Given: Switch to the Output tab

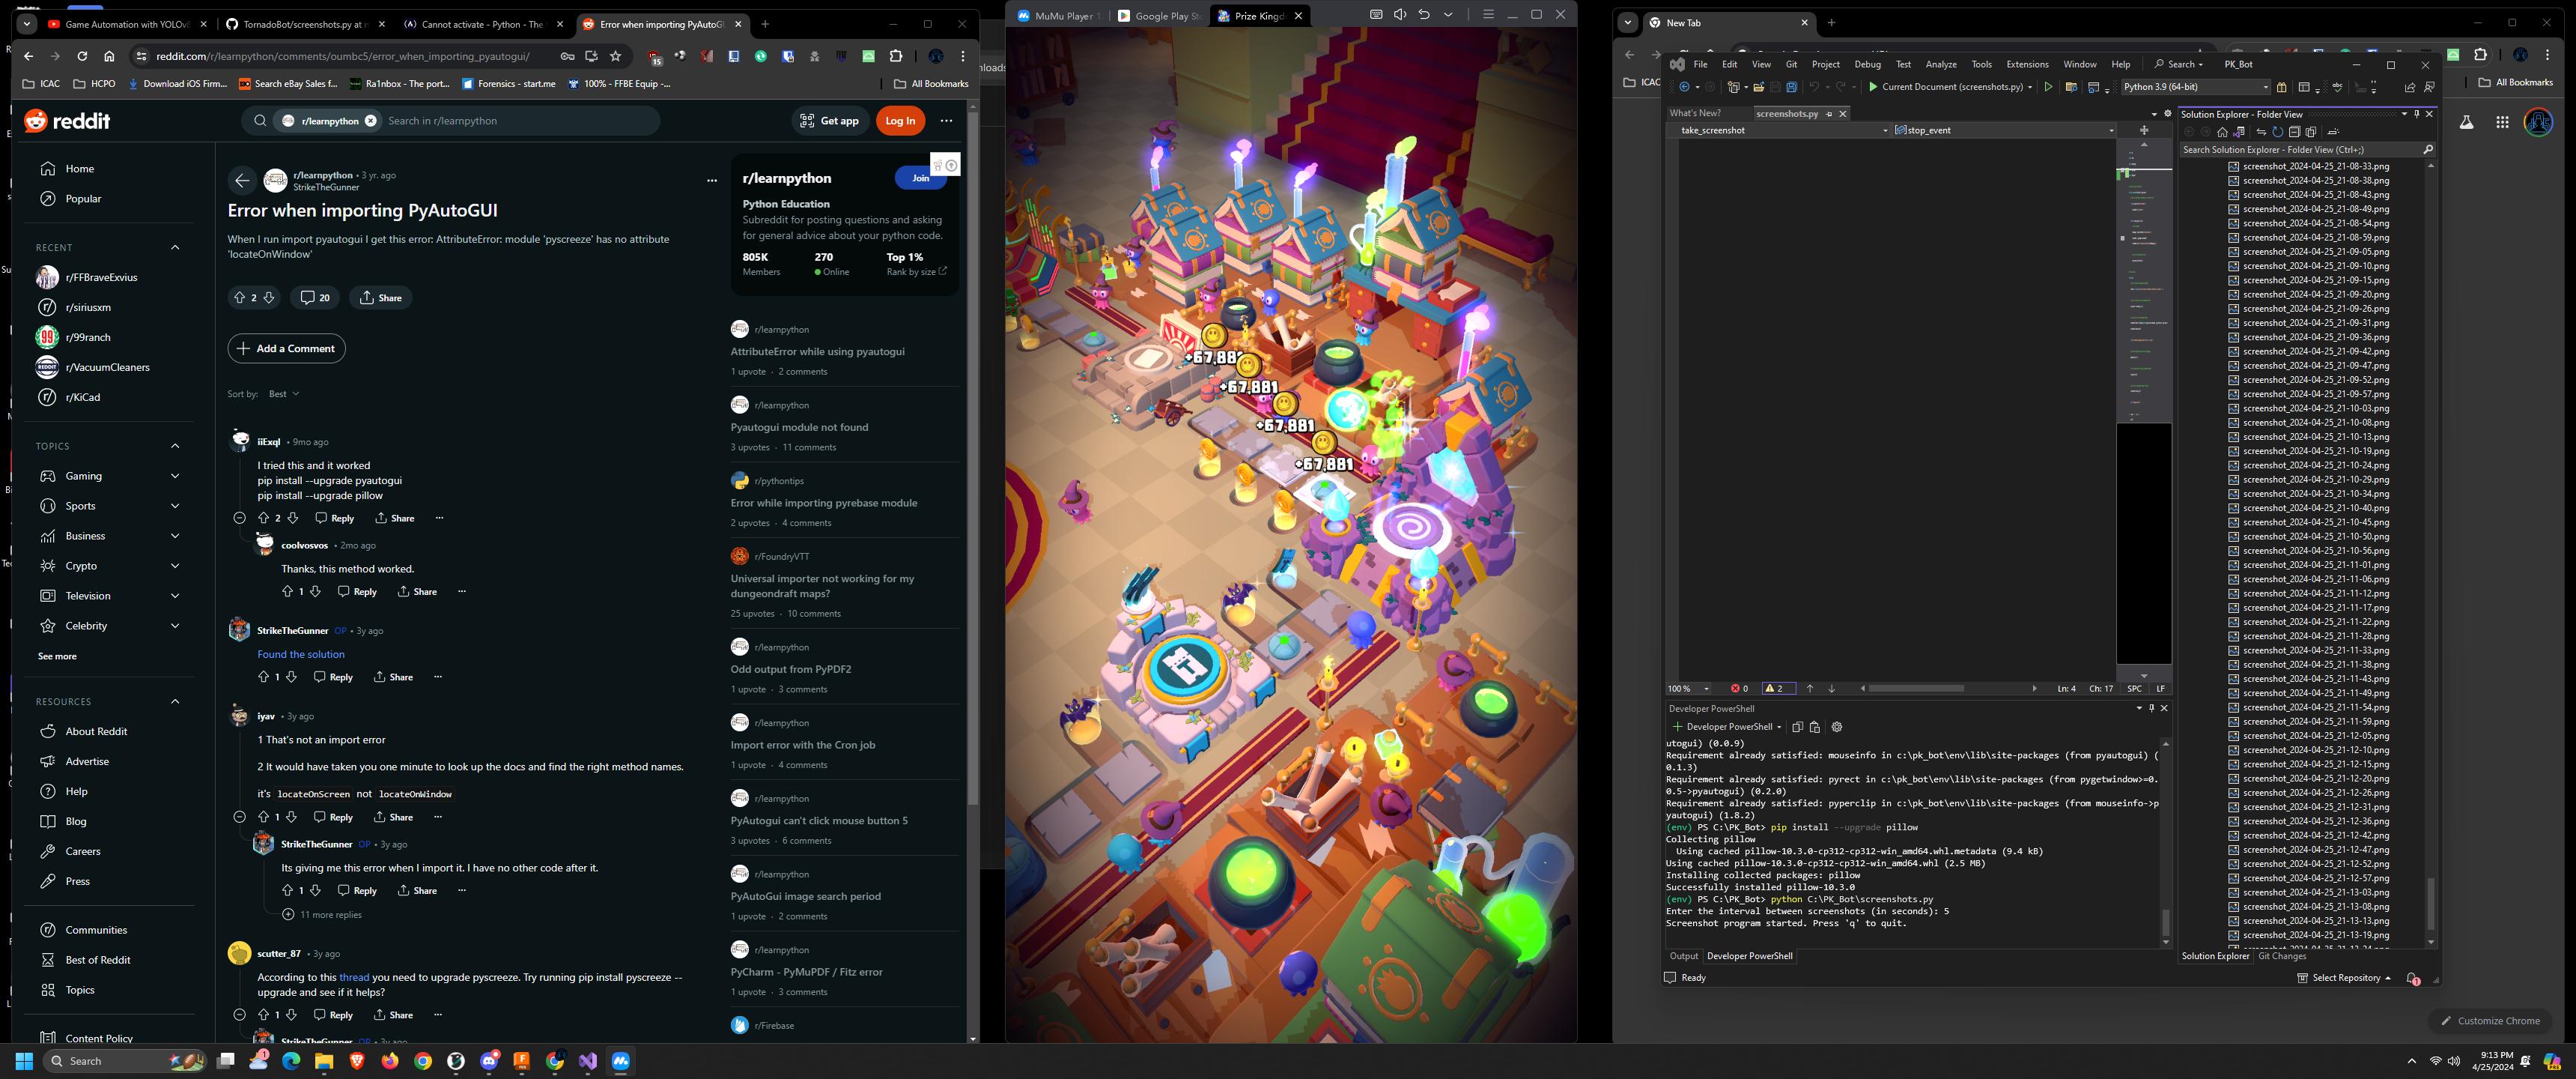Looking at the screenshot, I should click(1683, 956).
